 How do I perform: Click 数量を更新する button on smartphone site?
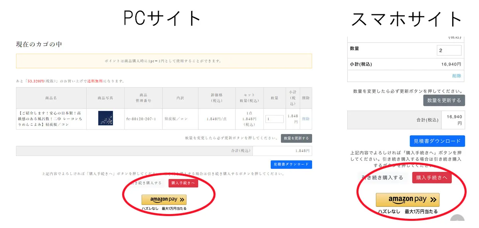pyautogui.click(x=444, y=100)
